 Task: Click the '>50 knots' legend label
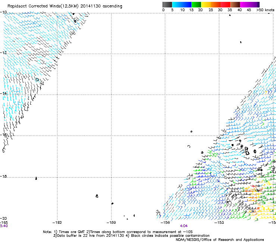click(x=265, y=10)
